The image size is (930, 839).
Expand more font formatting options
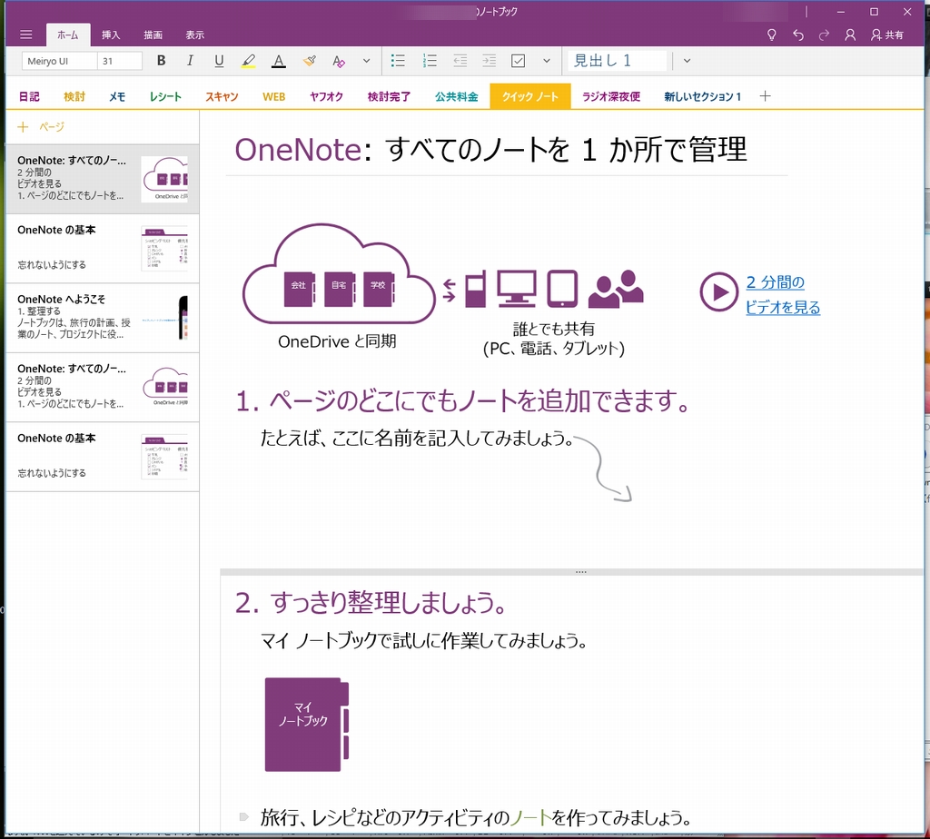367,61
